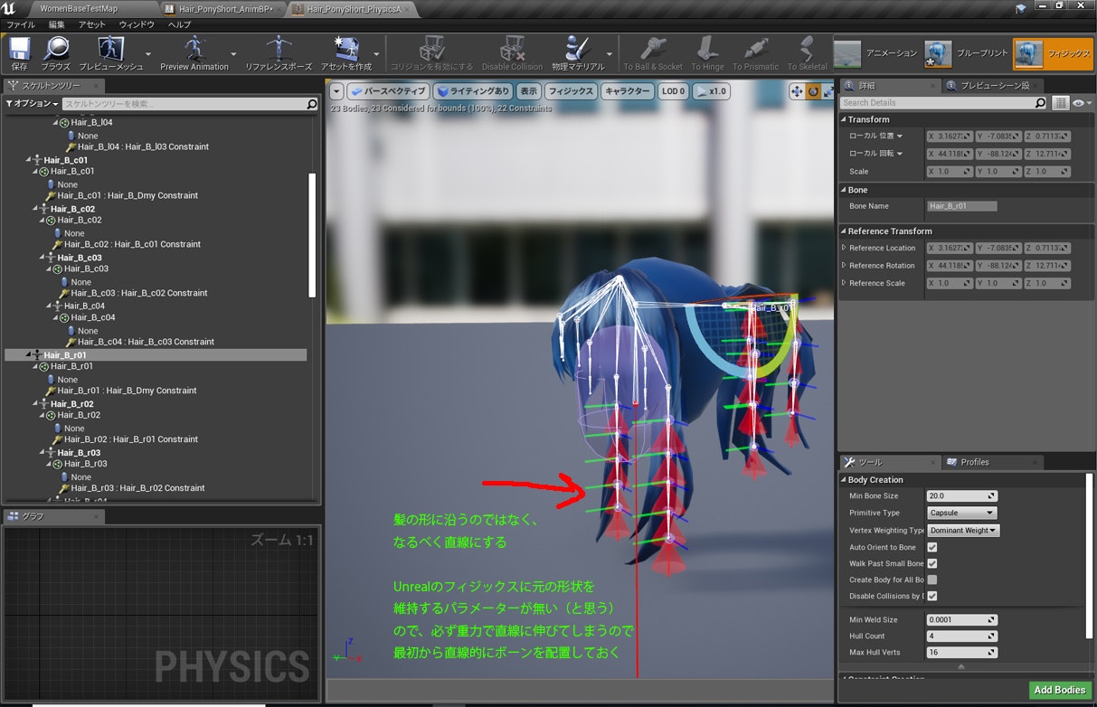Open the ヘルプ (Help) menu
This screenshot has height=707, width=1097.
[179, 24]
